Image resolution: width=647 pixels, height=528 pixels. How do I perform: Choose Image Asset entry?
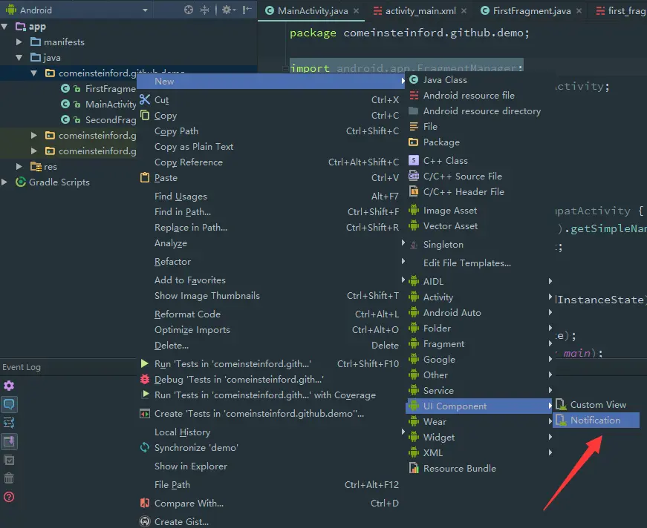pyautogui.click(x=479, y=211)
